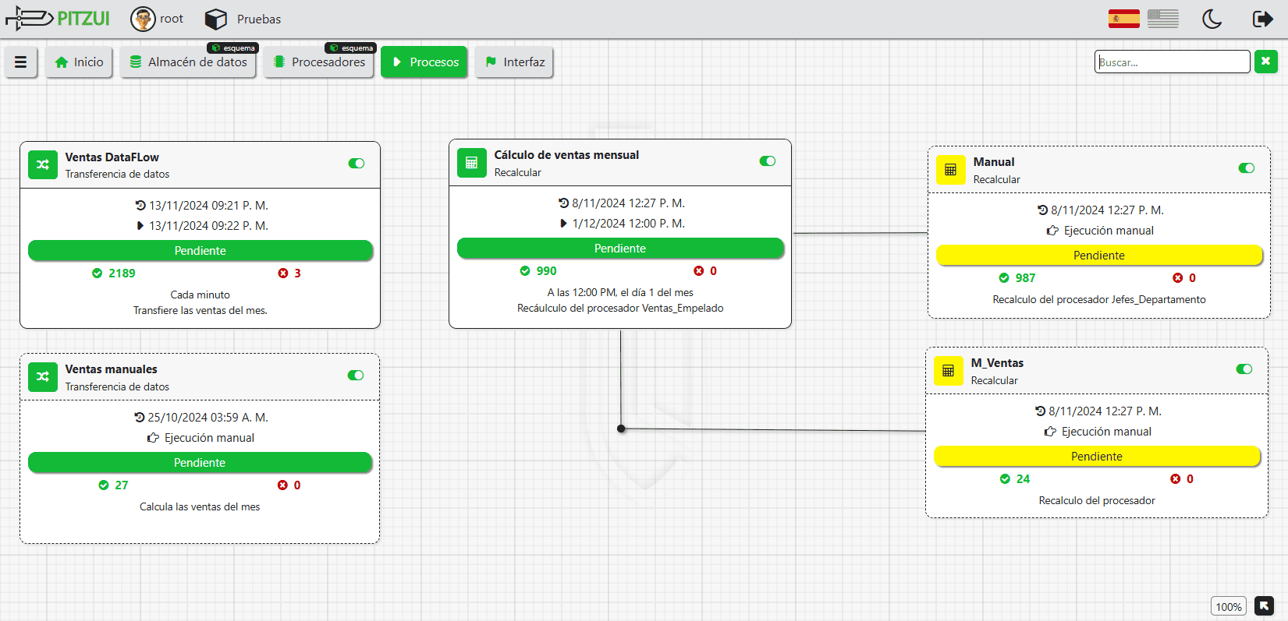Select the Ventas DataFLow card title
This screenshot has width=1288, height=621.
coord(112,157)
